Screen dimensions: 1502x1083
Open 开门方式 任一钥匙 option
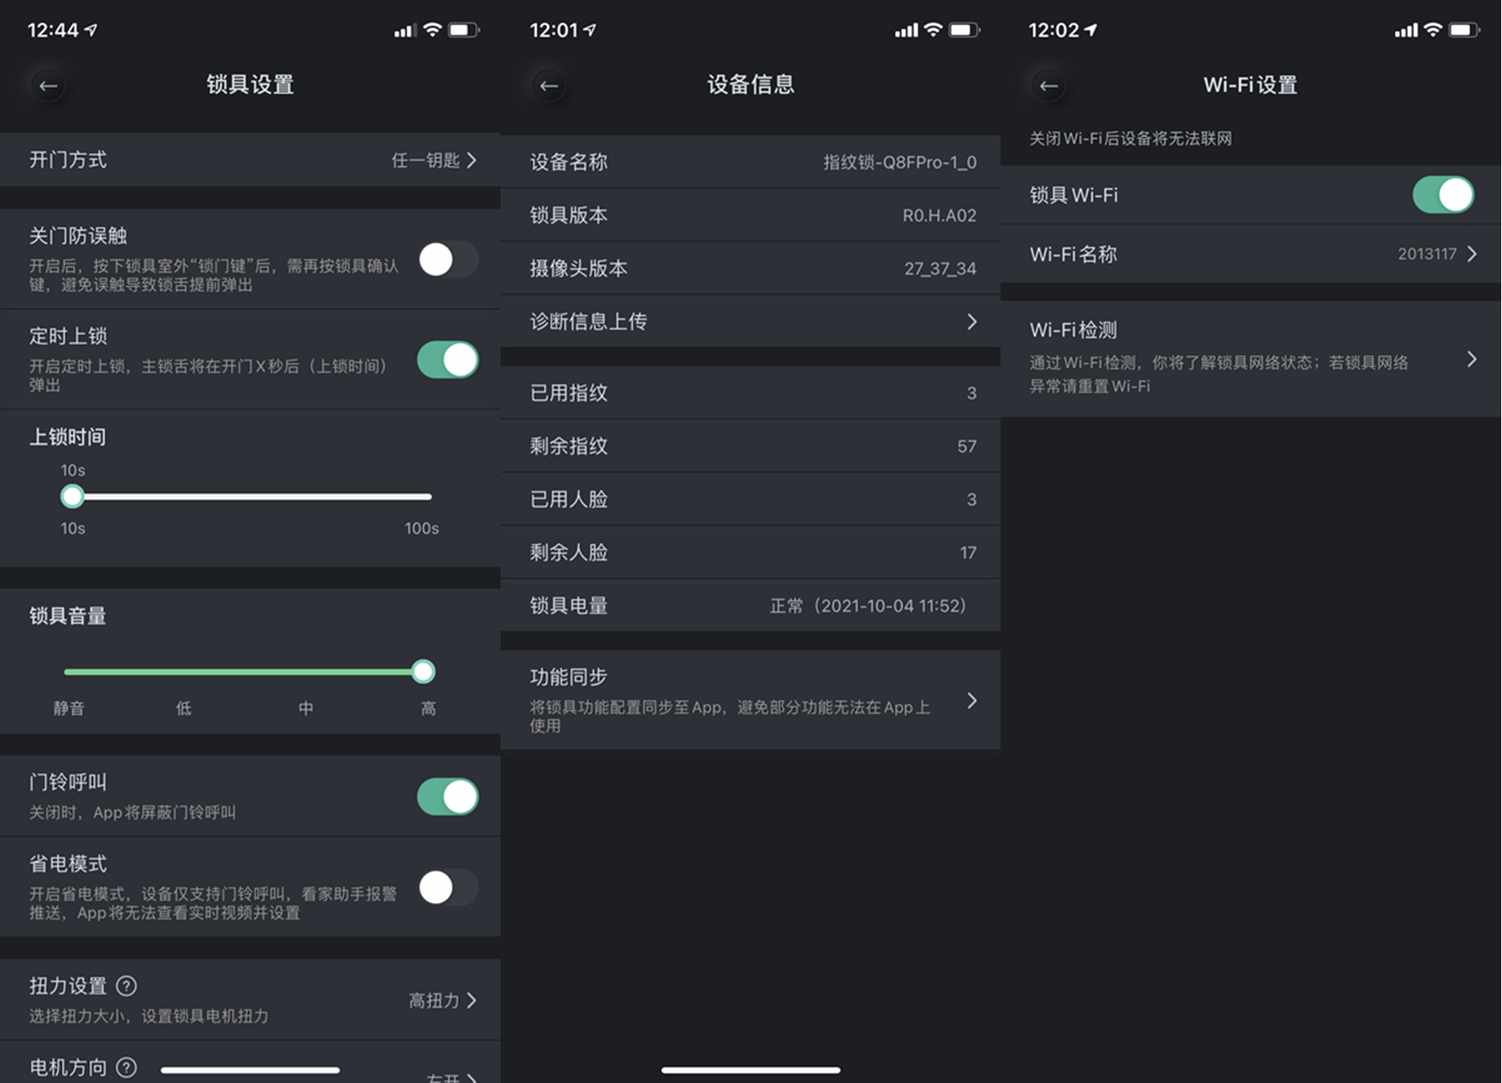point(250,159)
